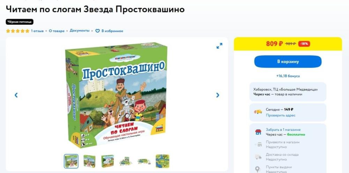Add item В избранное

click(x=112, y=31)
